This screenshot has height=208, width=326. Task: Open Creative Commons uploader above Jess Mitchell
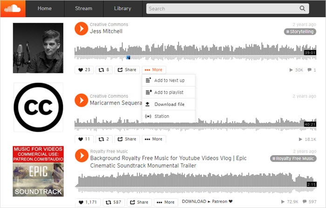[109, 25]
